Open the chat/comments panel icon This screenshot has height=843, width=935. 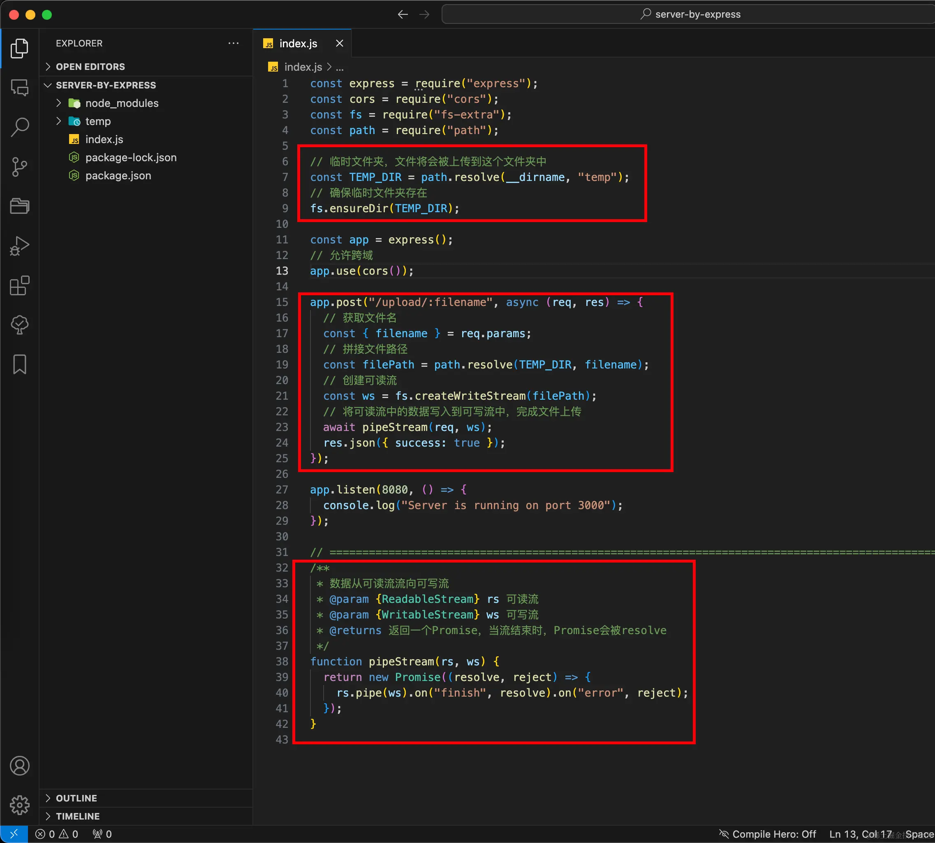(x=19, y=88)
